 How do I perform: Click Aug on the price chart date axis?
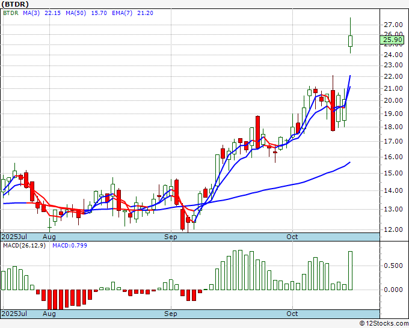49,237
